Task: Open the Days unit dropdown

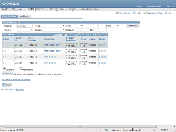Action: coord(112,26)
